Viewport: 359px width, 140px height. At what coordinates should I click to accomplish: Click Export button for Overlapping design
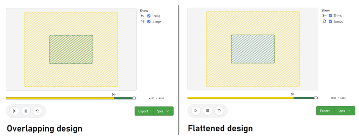(144, 111)
